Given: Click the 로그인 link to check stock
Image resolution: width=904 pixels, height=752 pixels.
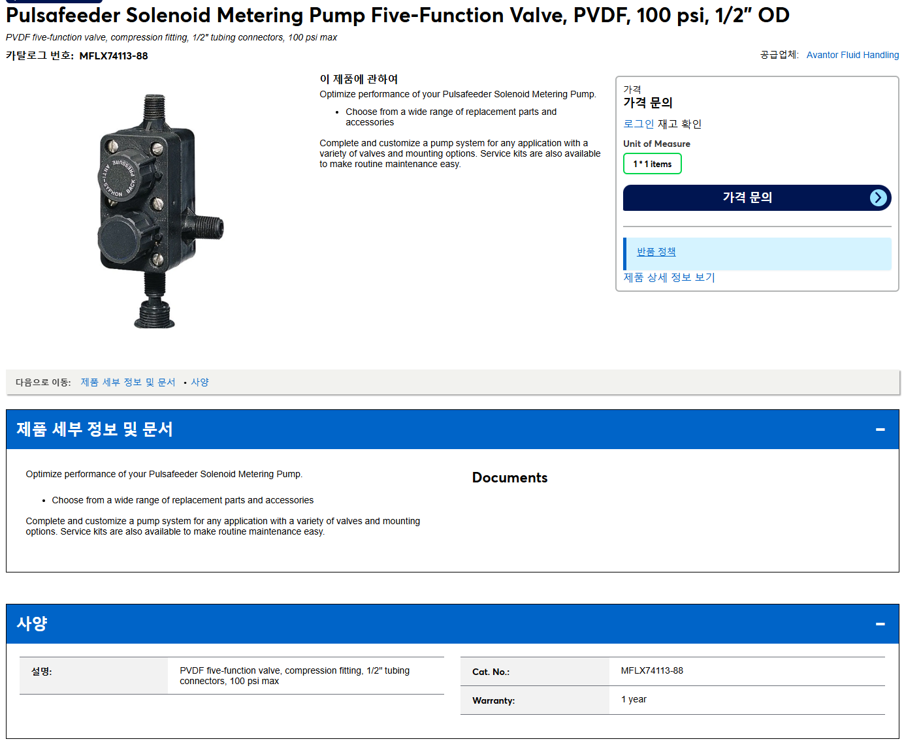Looking at the screenshot, I should point(638,124).
